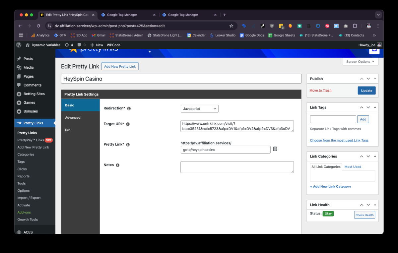Collapse the Link Health panel

pyautogui.click(x=375, y=205)
